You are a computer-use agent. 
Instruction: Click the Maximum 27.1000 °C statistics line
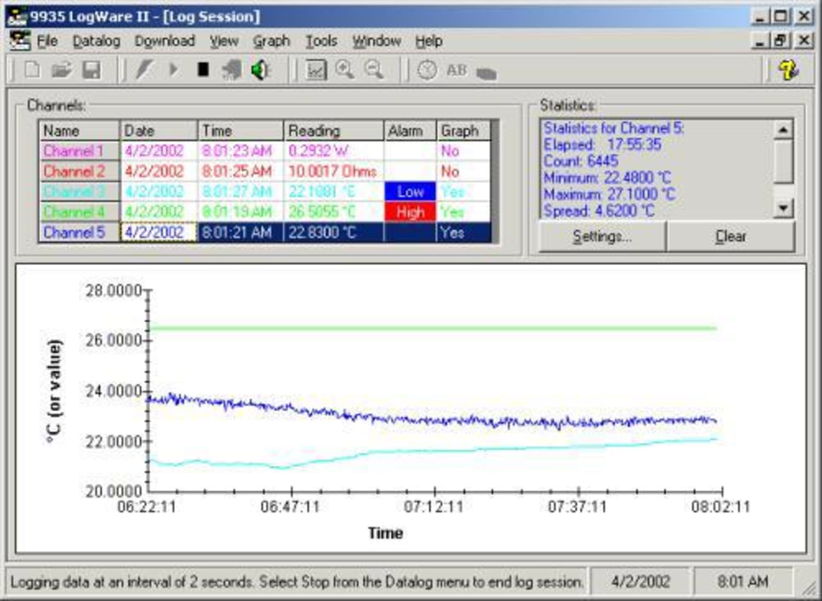point(609,194)
